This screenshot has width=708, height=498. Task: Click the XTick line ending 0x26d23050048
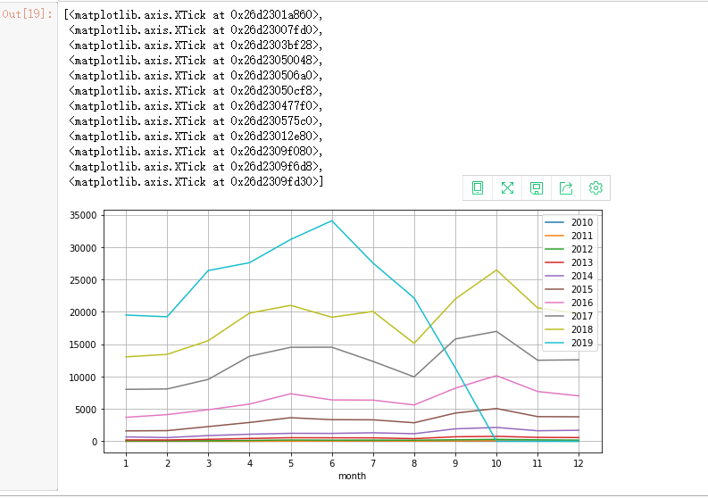coord(196,61)
